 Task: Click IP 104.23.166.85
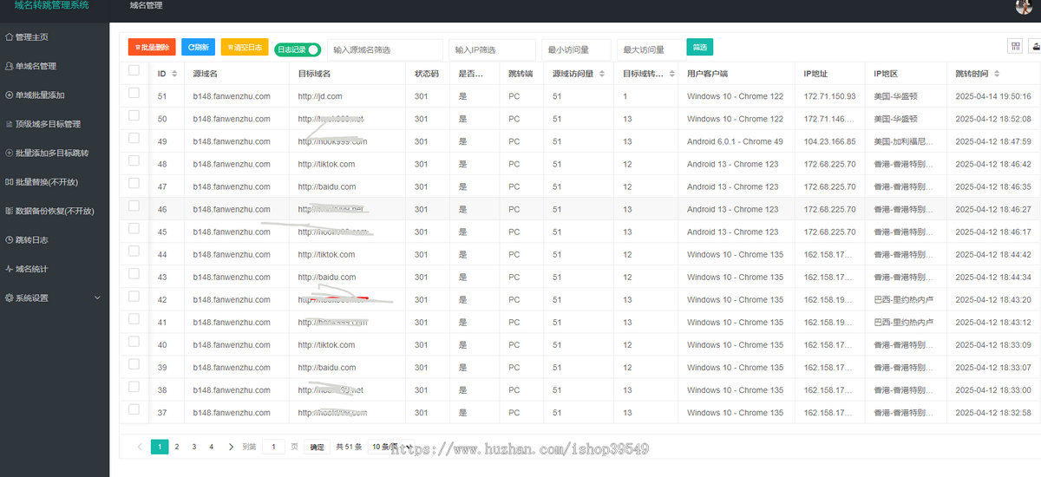[x=830, y=141]
